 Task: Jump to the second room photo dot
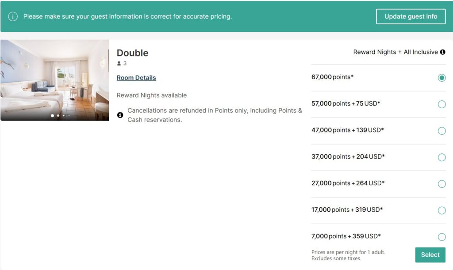58,116
